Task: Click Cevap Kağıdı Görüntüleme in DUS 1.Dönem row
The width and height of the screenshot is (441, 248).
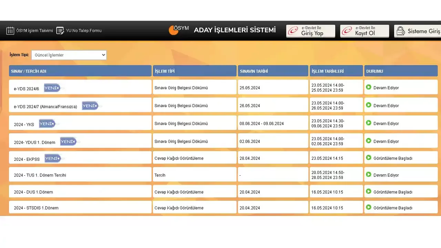Action: coord(179,192)
